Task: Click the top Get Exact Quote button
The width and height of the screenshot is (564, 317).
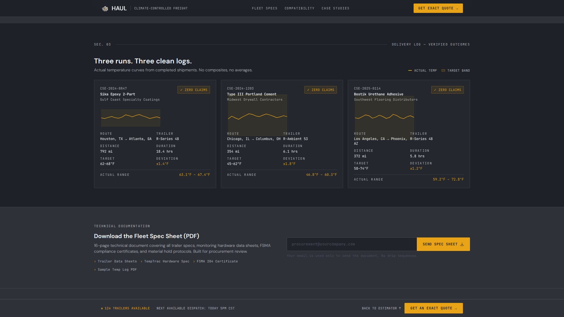Action: click(438, 8)
